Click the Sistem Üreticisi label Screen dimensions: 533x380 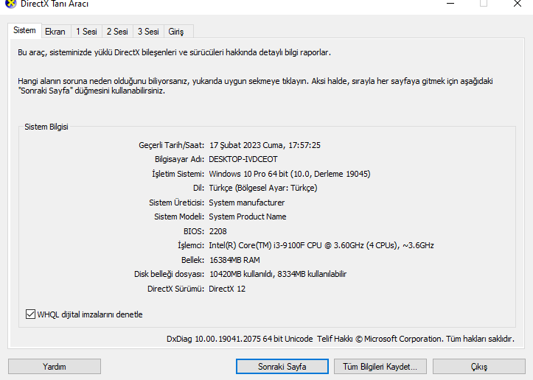pos(176,203)
